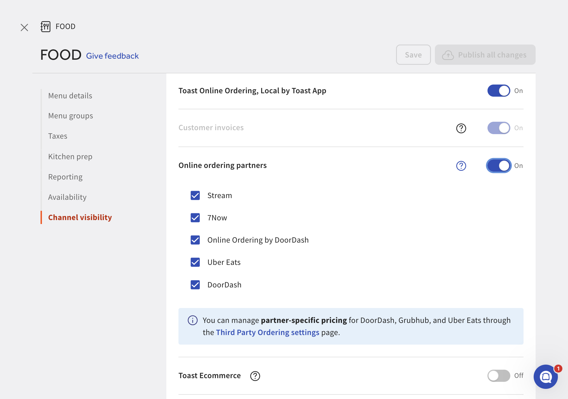
Task: Go to Menu groups section
Action: pos(71,116)
